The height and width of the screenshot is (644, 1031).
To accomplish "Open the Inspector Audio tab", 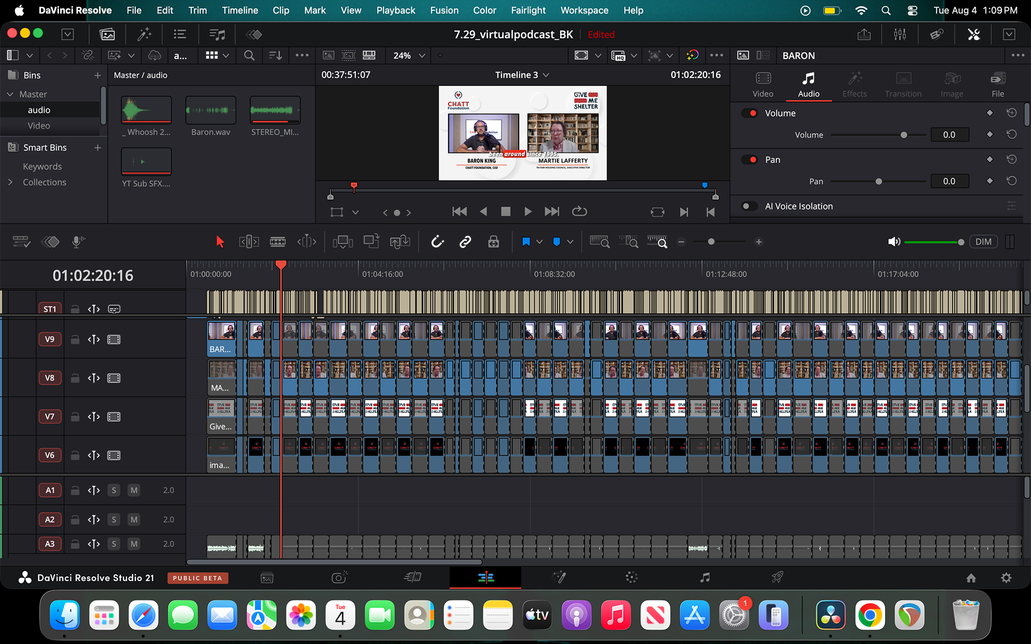I will coord(808,85).
